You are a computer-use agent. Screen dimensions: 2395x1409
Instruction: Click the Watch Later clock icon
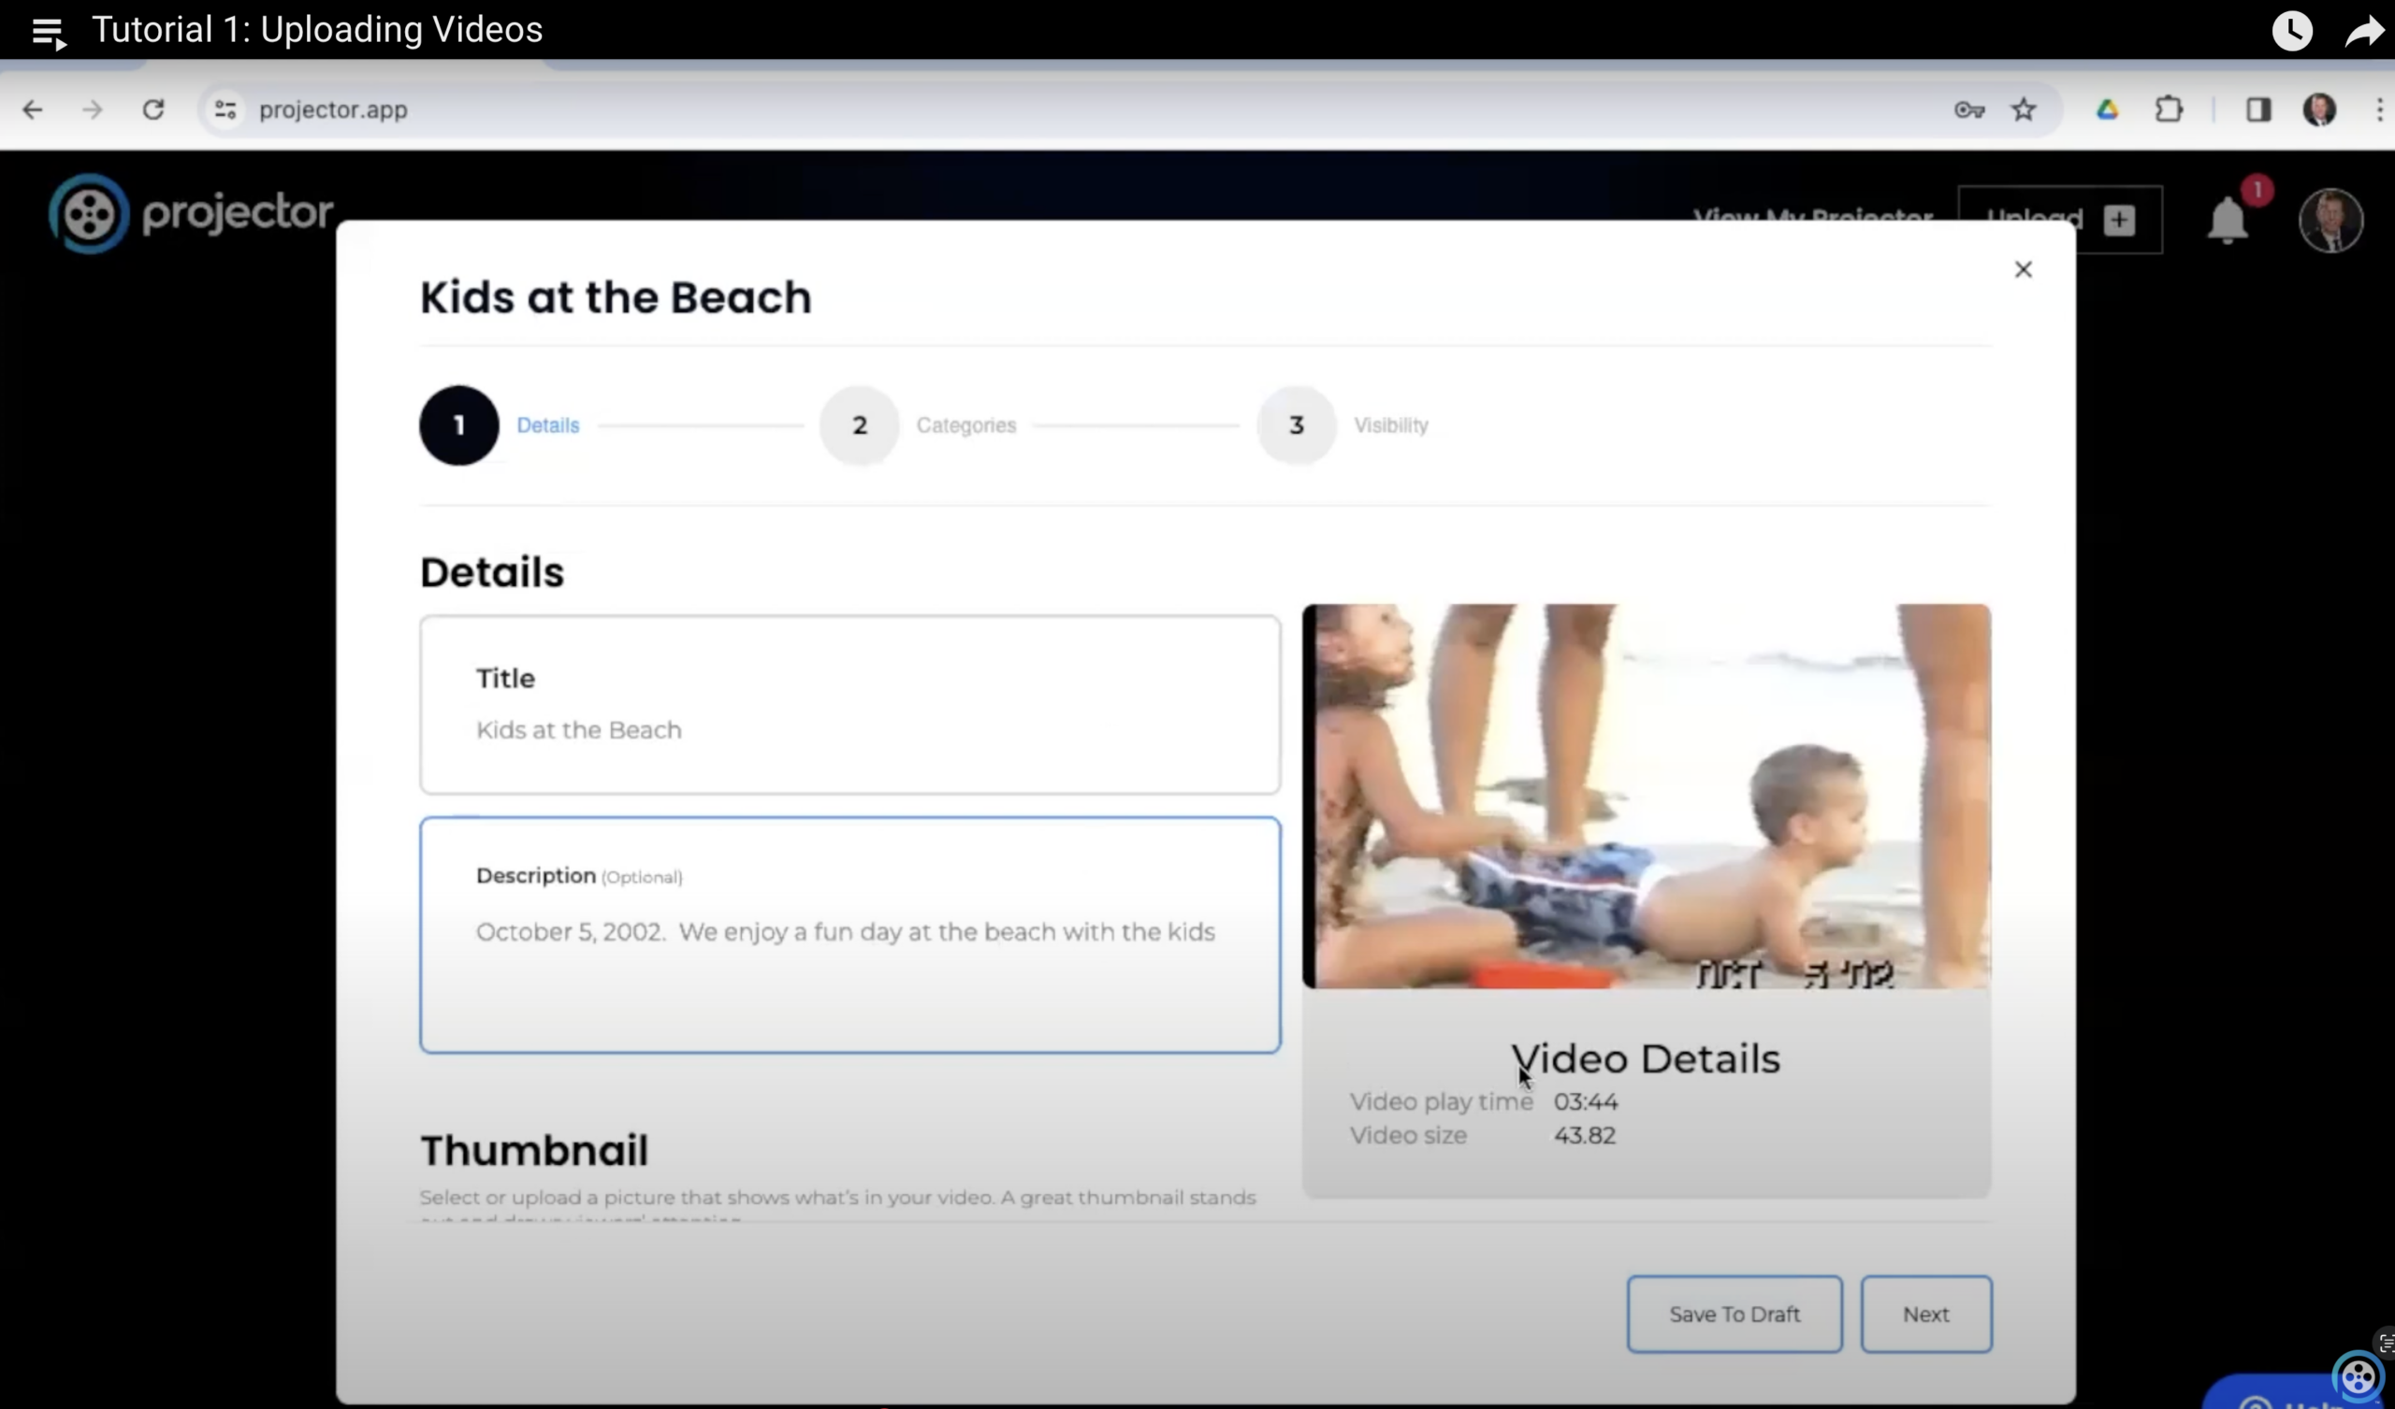coord(2291,32)
